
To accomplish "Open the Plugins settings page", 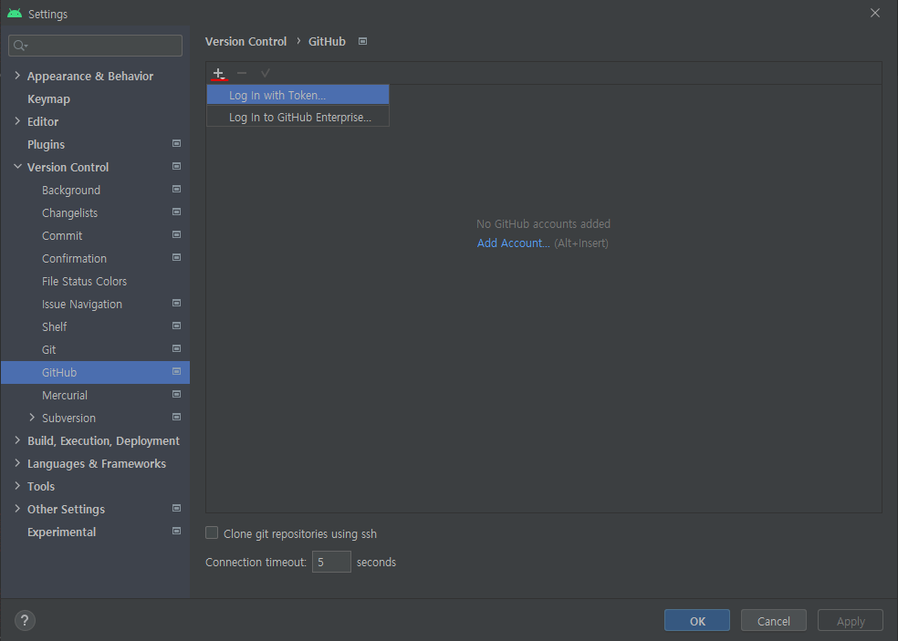I will click(x=46, y=144).
